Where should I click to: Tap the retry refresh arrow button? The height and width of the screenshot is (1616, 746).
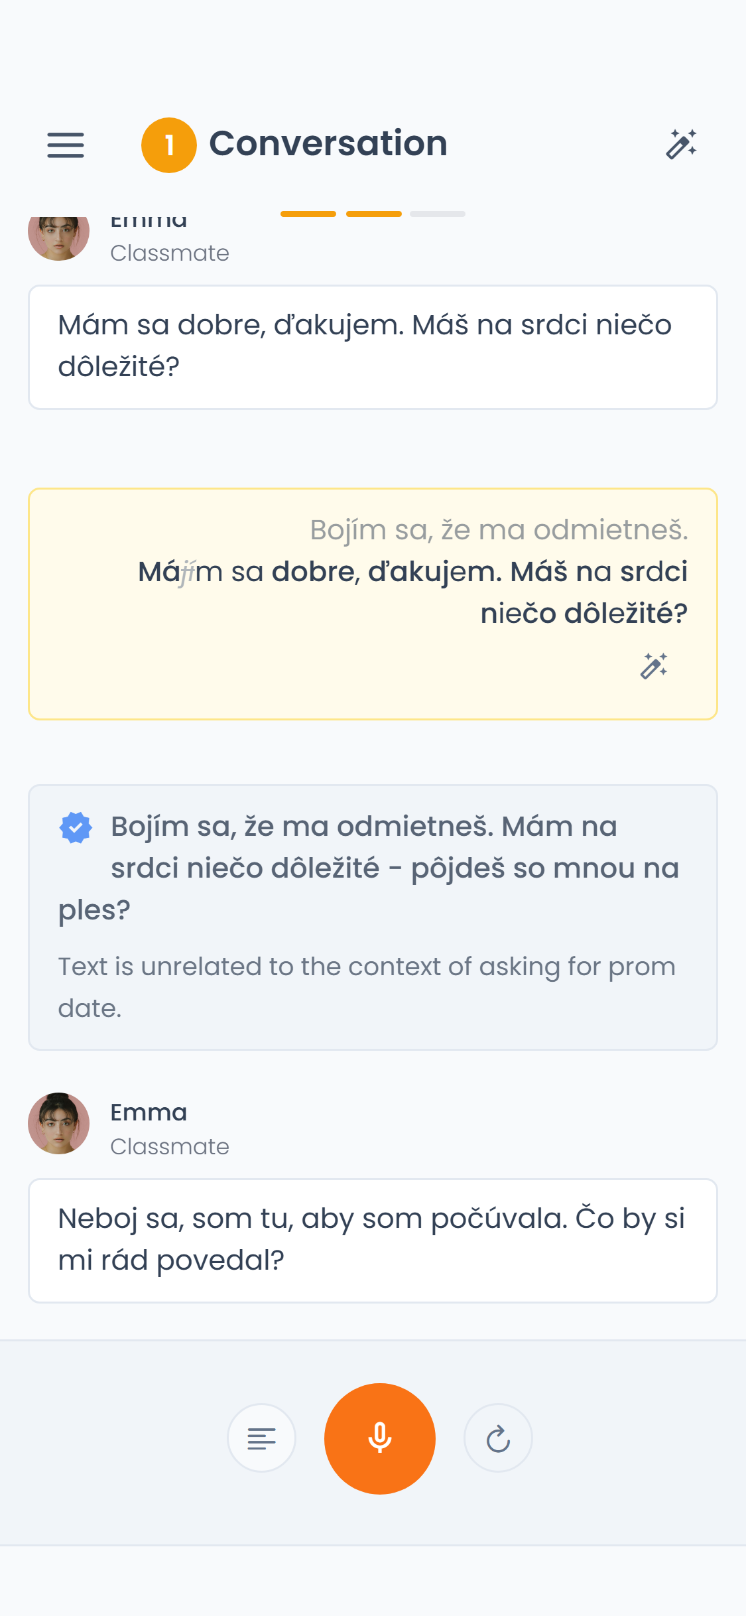coord(498,1438)
